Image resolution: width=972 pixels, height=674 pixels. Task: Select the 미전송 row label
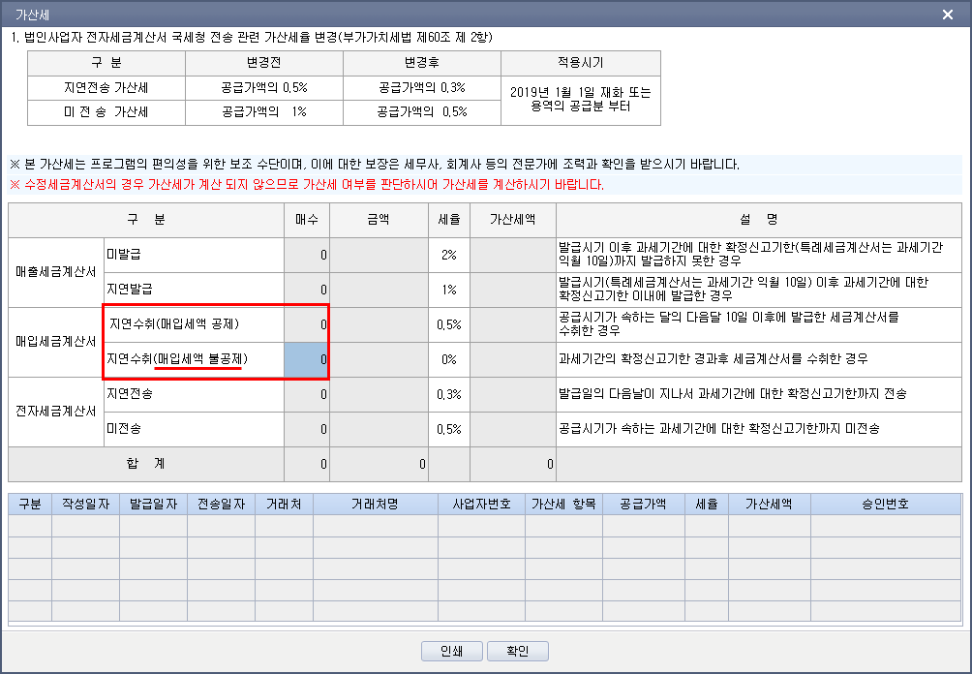(x=194, y=429)
